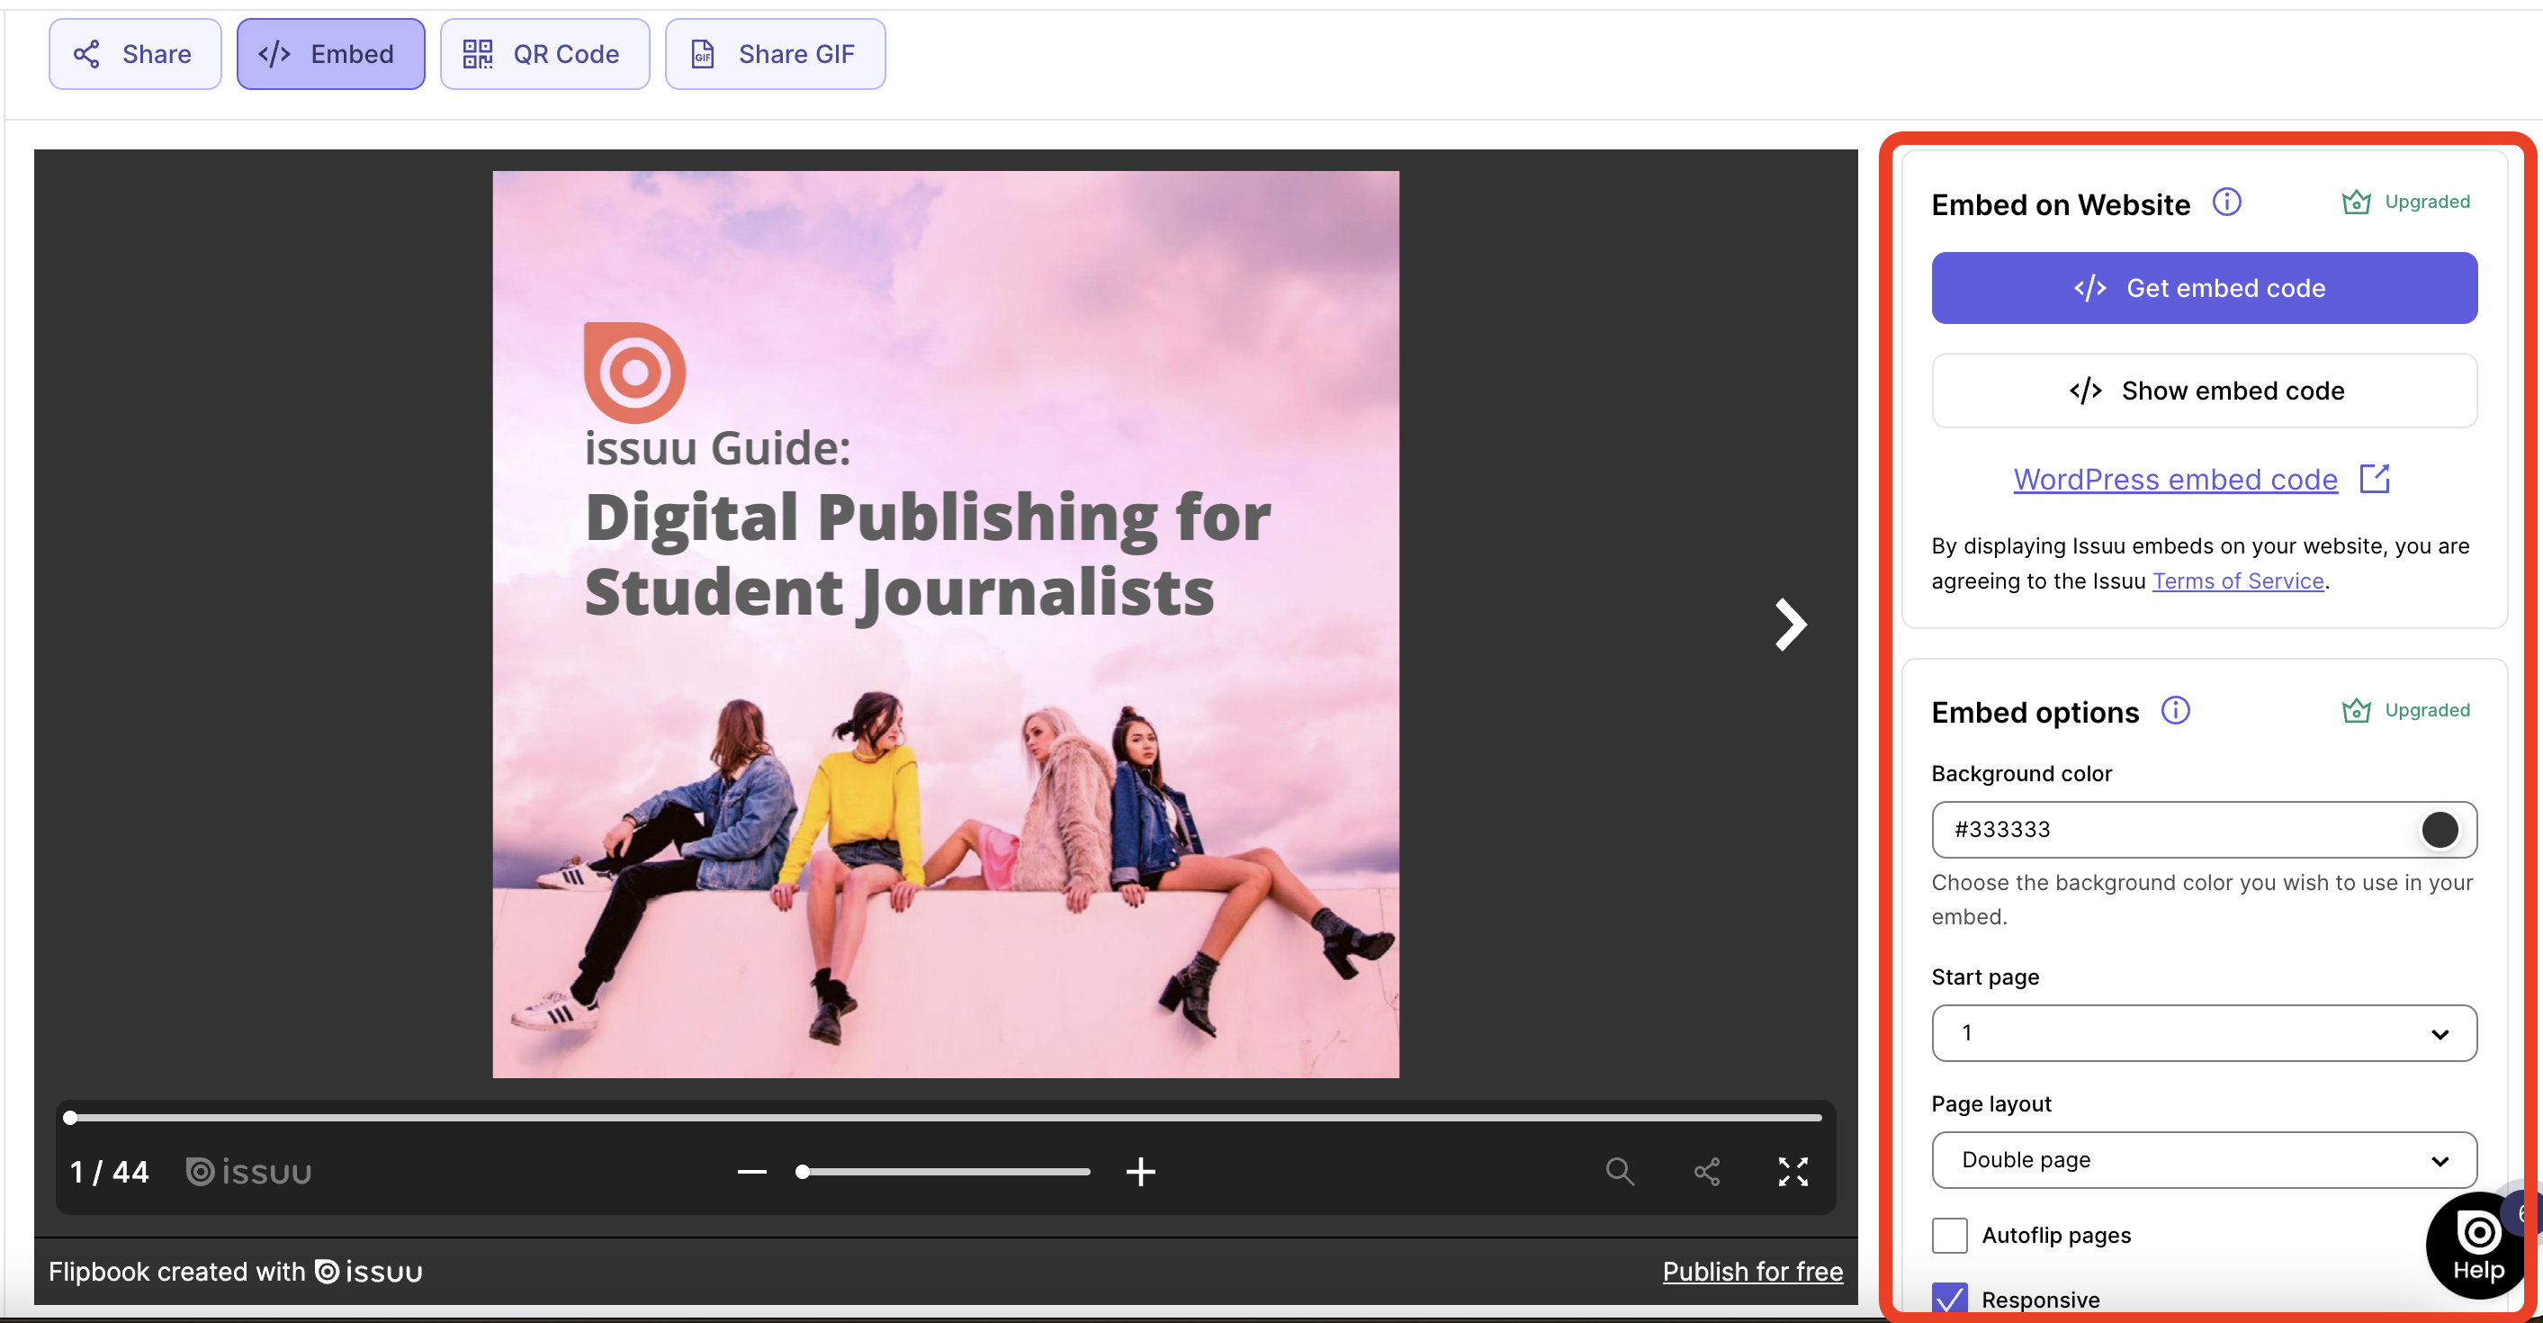Click the Publish for free link
This screenshot has width=2543, height=1323.
click(1752, 1271)
